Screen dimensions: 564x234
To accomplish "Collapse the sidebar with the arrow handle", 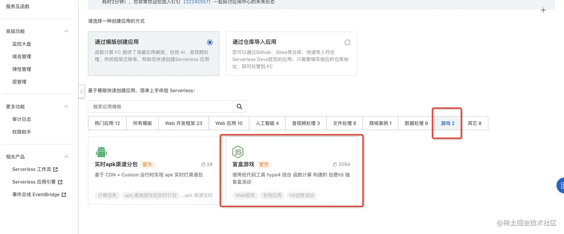I will 81,91.
